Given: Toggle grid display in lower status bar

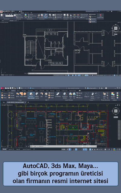Looking at the screenshot, I should click(67, 149).
